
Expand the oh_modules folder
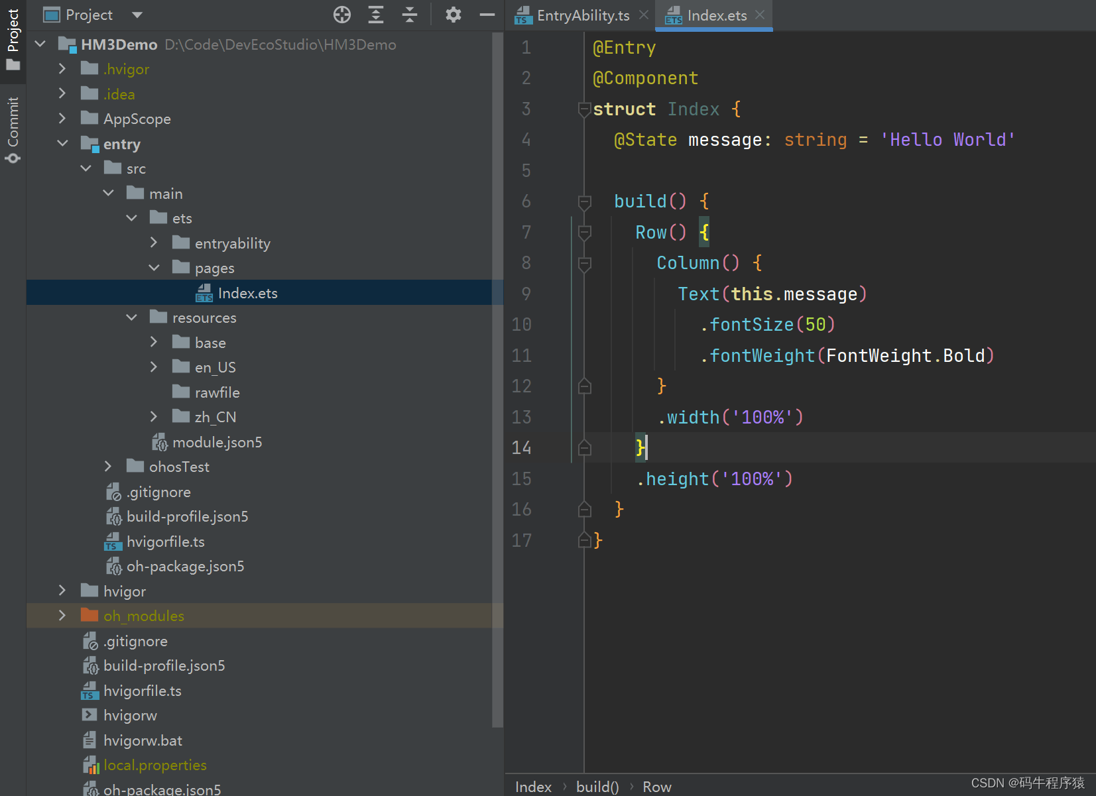[62, 616]
